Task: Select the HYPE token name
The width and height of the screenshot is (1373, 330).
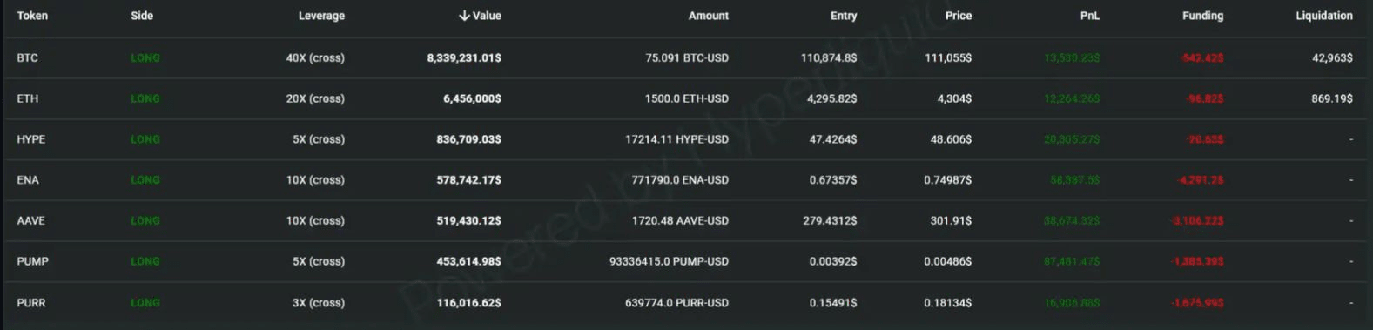Action: click(30, 139)
